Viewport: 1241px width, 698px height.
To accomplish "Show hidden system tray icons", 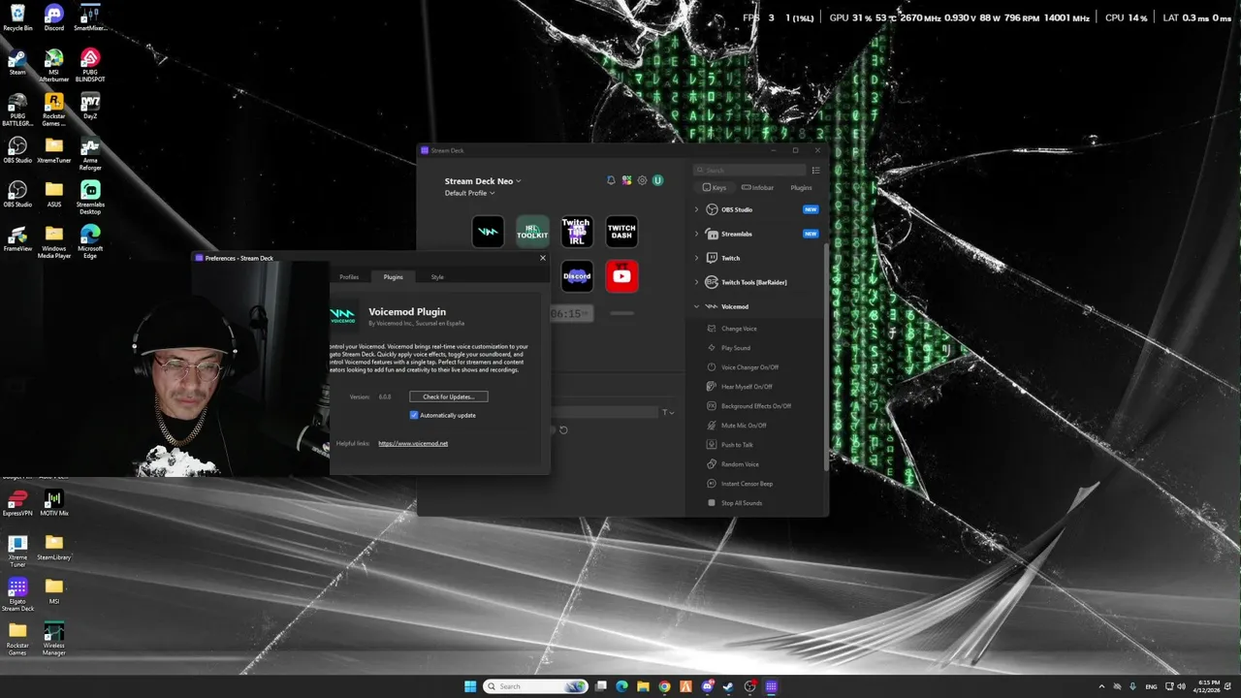I will [1101, 686].
